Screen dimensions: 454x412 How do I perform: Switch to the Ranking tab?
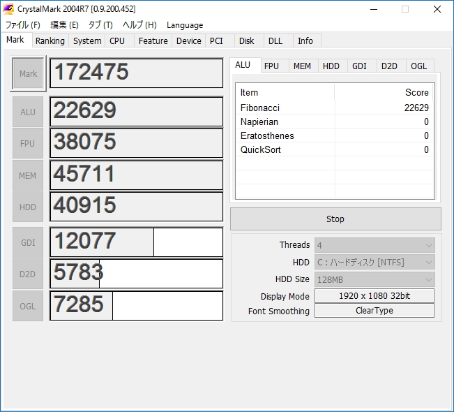click(x=50, y=41)
